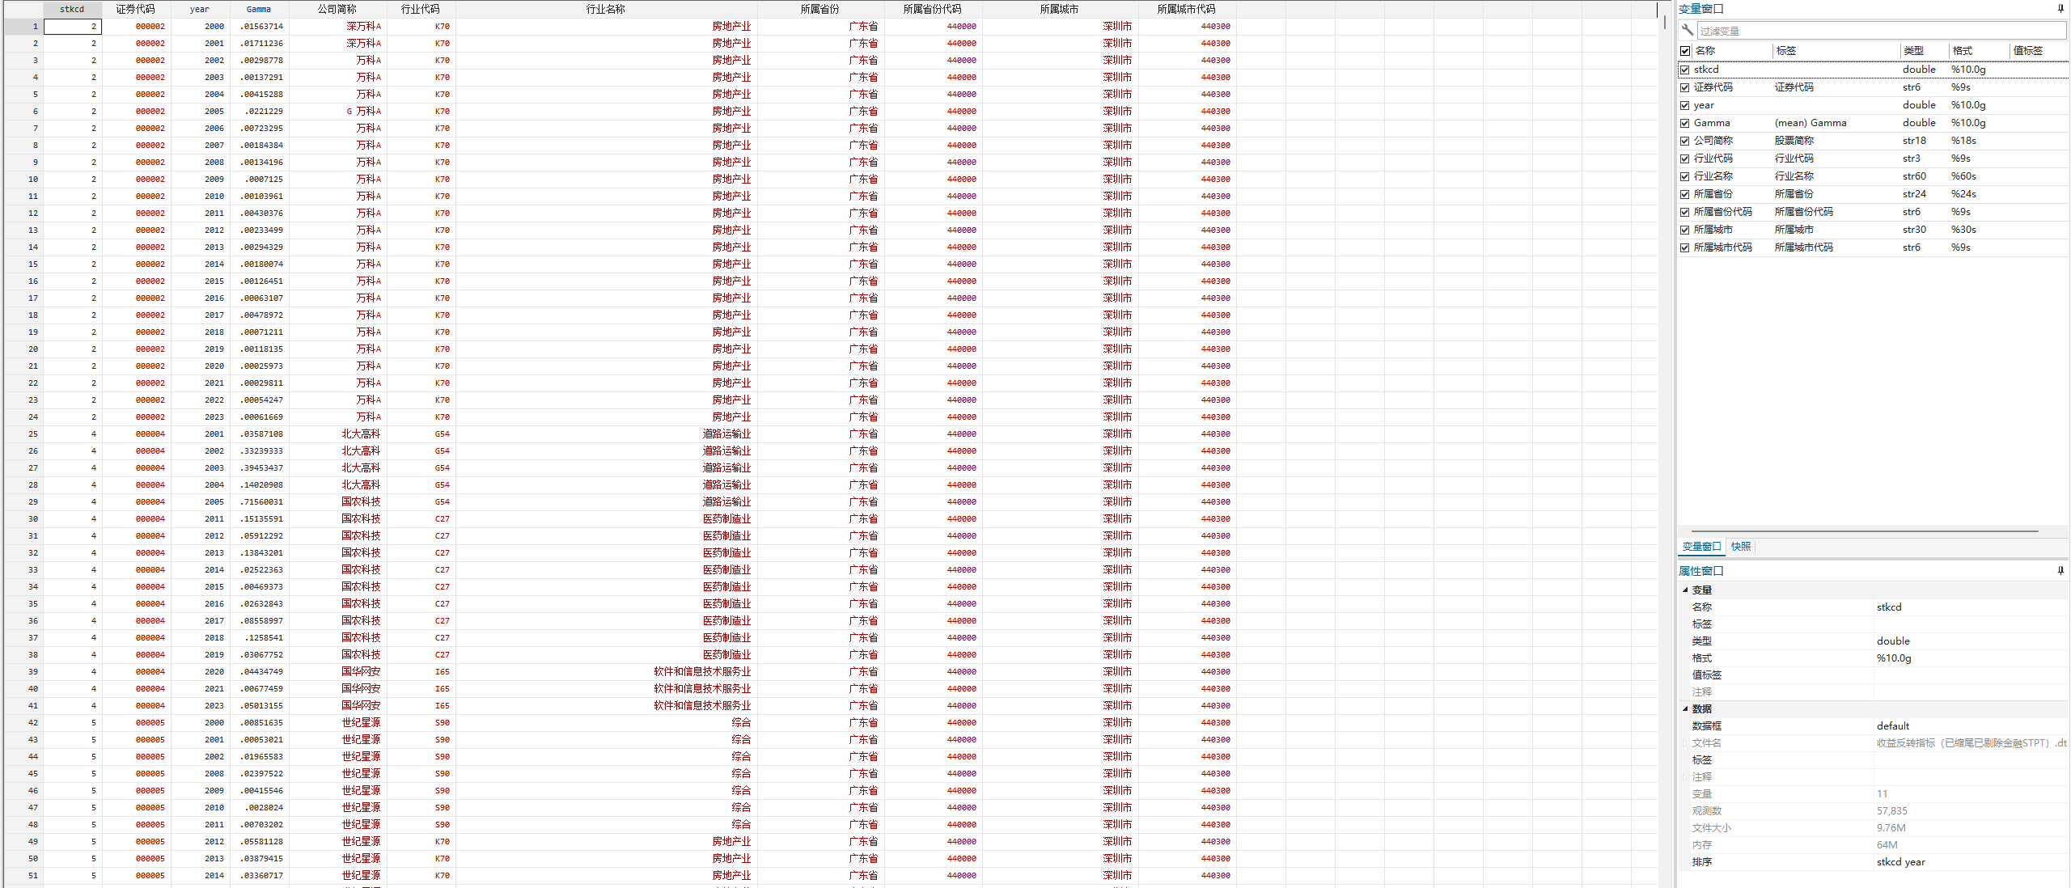Uncheck the Gamma variable checkbox
Screen dimensions: 2071x888
click(x=1685, y=123)
